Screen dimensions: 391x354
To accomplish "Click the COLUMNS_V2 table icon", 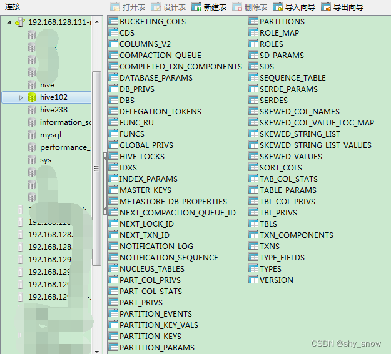I will point(113,44).
